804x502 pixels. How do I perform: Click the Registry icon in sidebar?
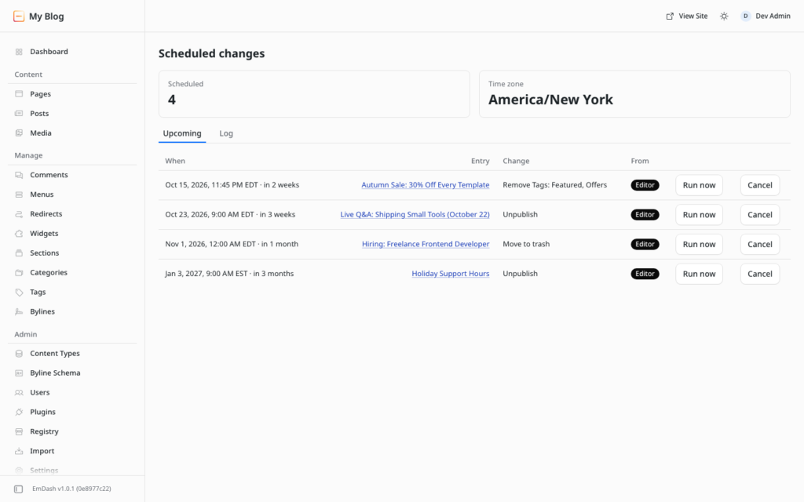point(19,431)
